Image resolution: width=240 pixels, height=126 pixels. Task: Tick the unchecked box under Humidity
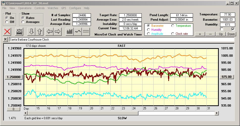point(222,29)
